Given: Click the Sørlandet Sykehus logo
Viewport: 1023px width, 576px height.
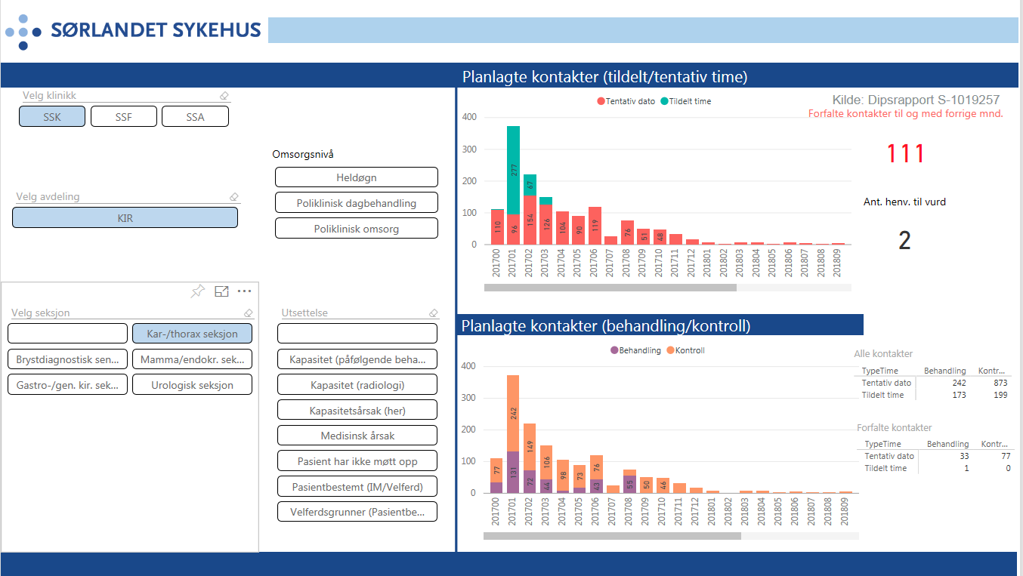Looking at the screenshot, I should pyautogui.click(x=133, y=30).
